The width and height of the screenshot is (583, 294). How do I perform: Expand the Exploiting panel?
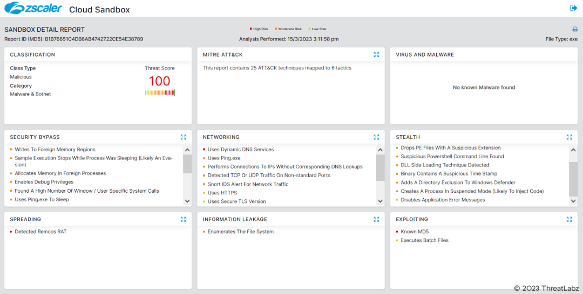pos(569,219)
